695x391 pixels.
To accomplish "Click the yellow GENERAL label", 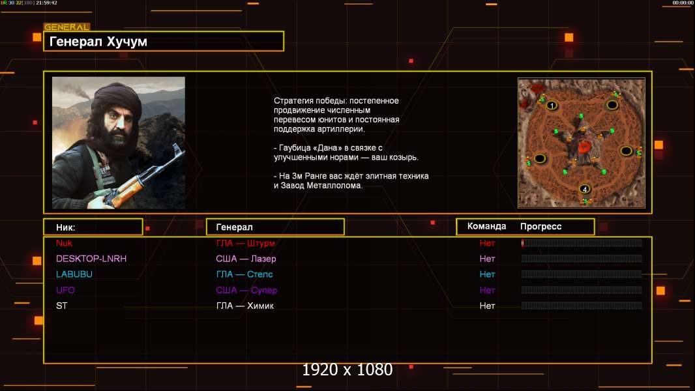I will (x=67, y=27).
